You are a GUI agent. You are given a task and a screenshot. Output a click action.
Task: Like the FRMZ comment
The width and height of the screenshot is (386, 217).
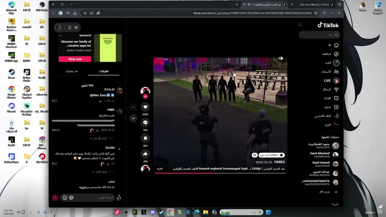[x=59, y=130]
